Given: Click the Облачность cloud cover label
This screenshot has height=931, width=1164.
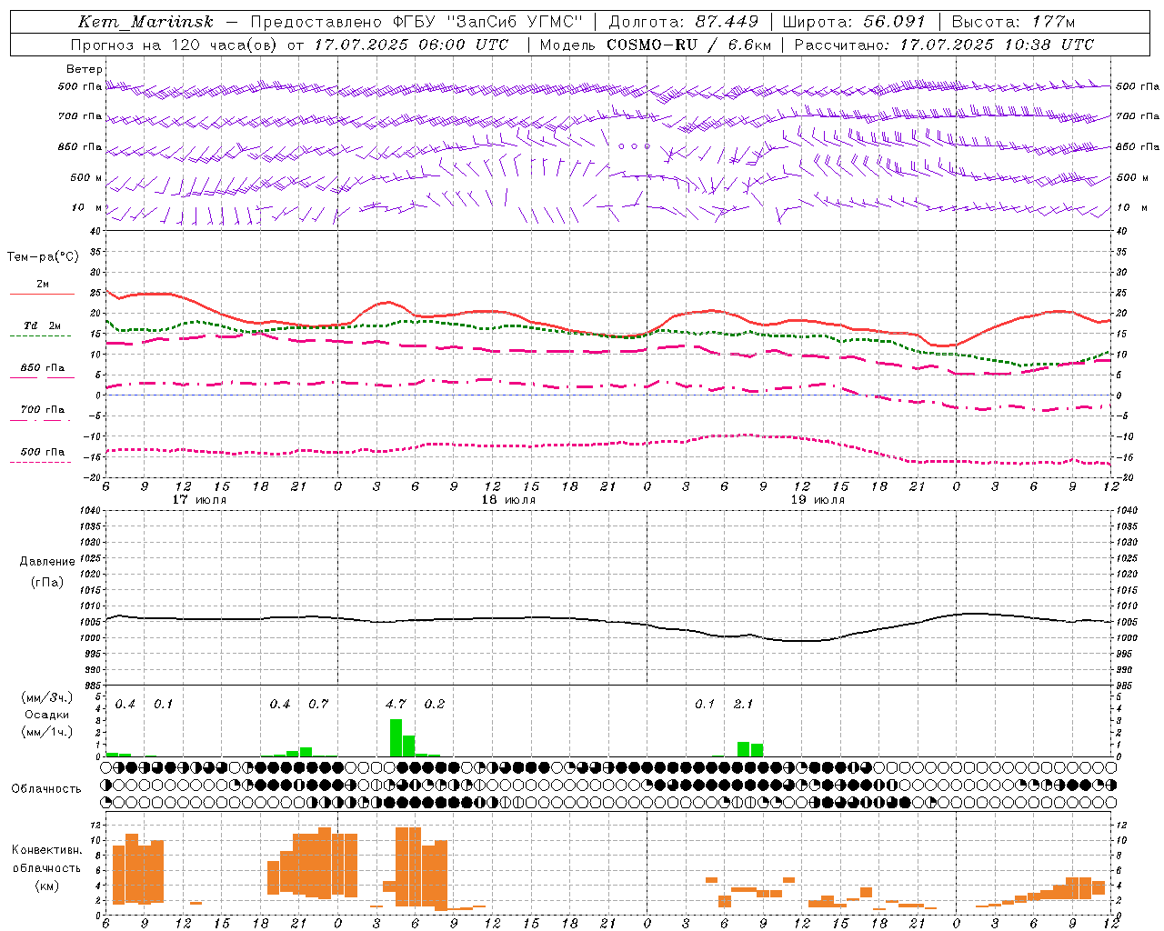Looking at the screenshot, I should (x=46, y=788).
